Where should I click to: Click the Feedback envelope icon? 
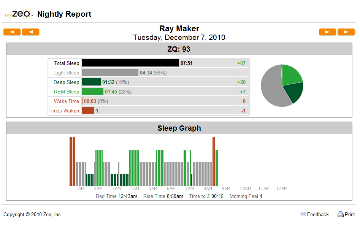pyautogui.click(x=303, y=214)
